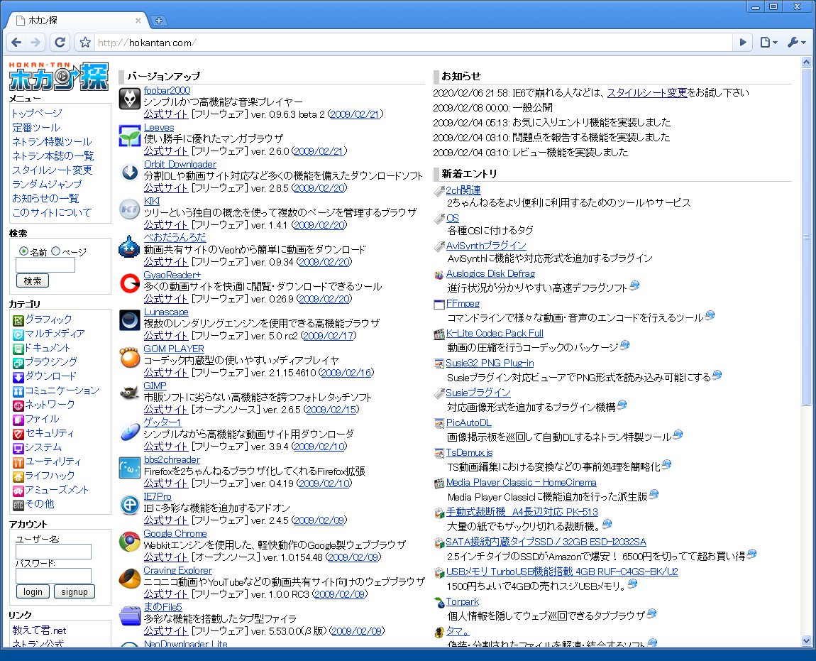This screenshot has height=661, width=816.
Task: Click the Google Chrome entry icon
Action: pyautogui.click(x=130, y=542)
